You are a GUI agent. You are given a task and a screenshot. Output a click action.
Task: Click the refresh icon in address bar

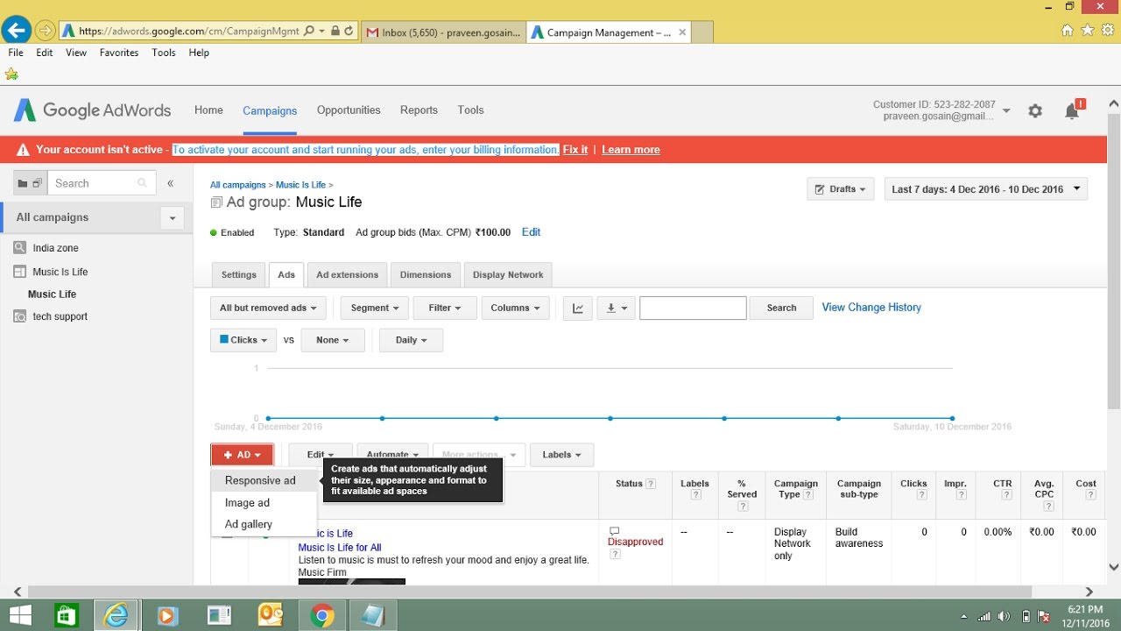pos(349,31)
